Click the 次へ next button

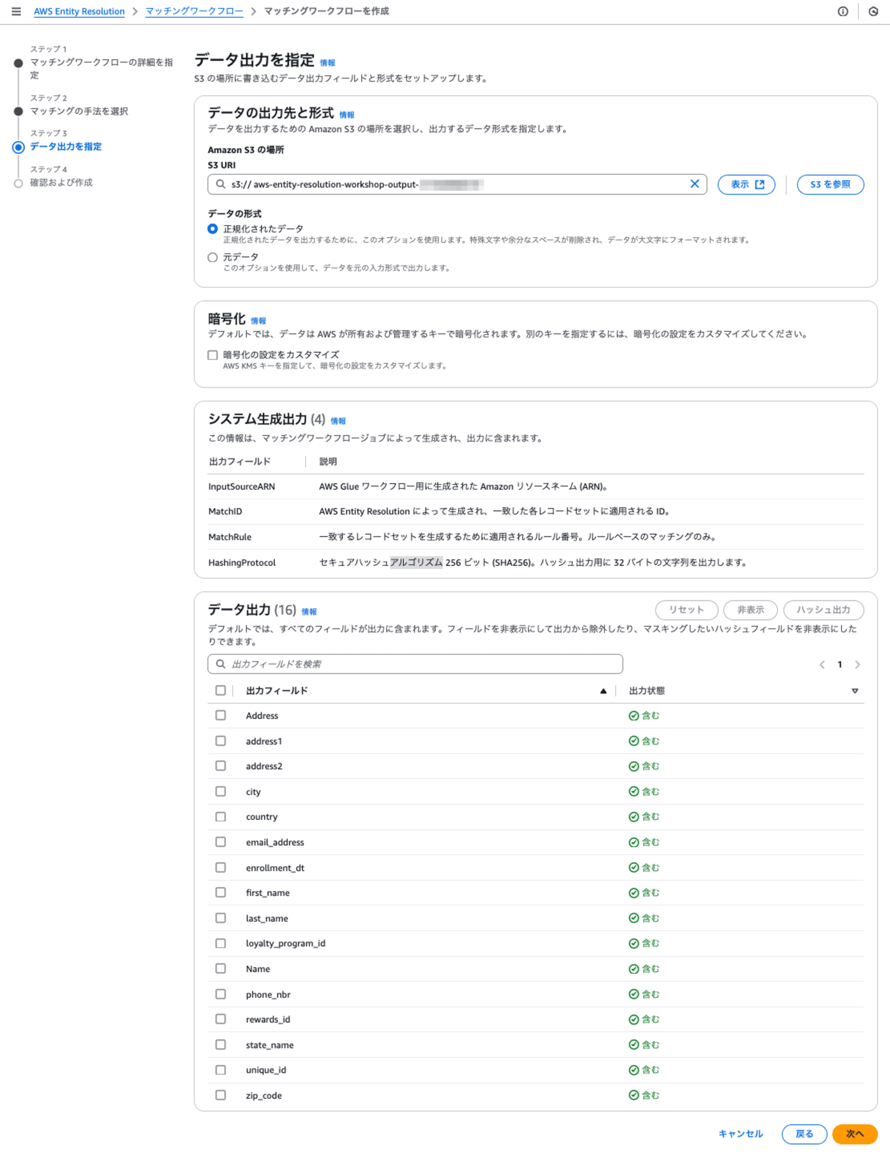(x=854, y=1134)
